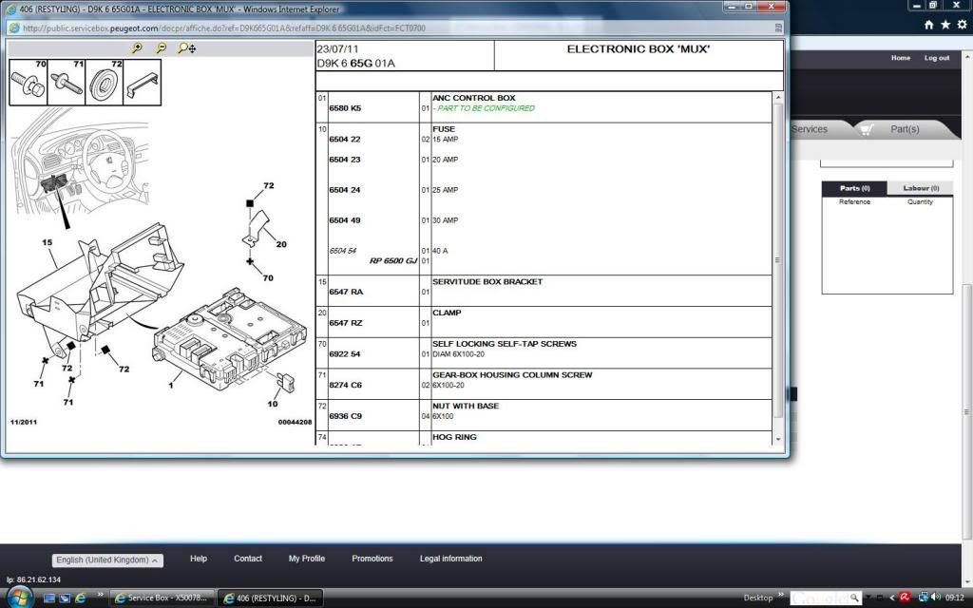The height and width of the screenshot is (608, 973).
Task: Click parts list scrollbar up arrow
Action: tap(778, 98)
